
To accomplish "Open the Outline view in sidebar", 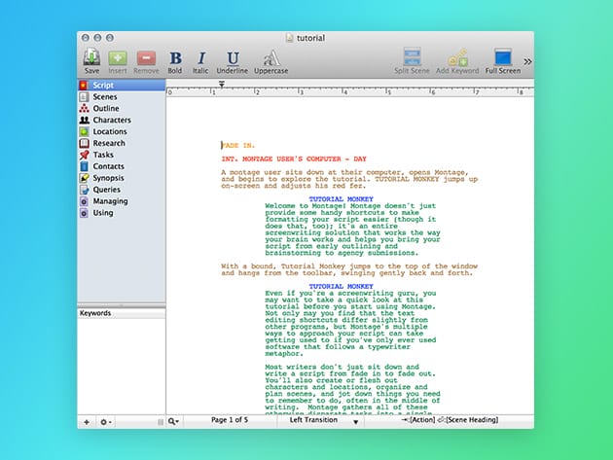I will pyautogui.click(x=122, y=108).
